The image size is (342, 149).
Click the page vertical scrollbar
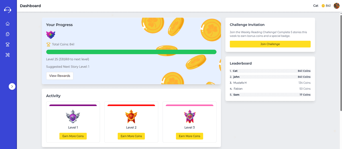(341, 63)
